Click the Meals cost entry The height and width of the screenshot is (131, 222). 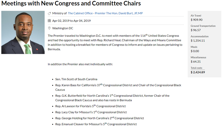195,51
